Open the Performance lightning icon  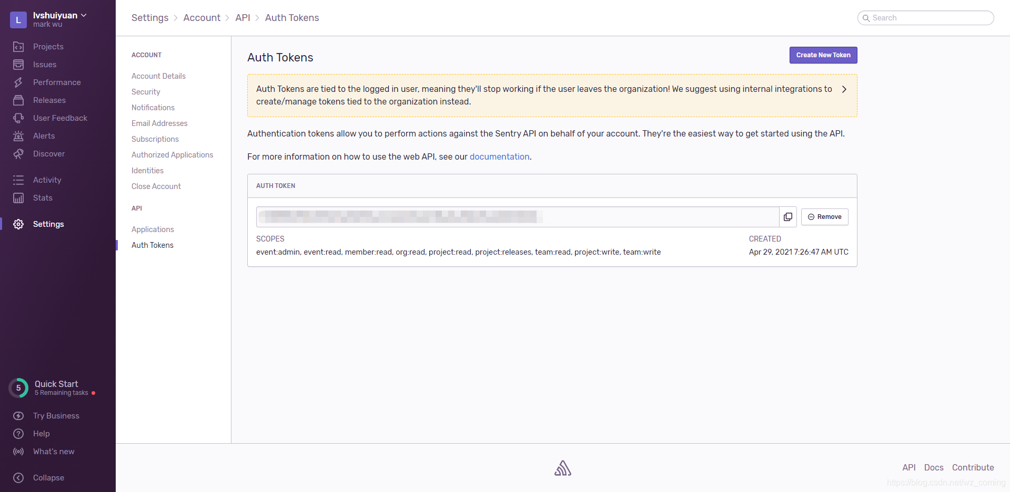click(18, 82)
